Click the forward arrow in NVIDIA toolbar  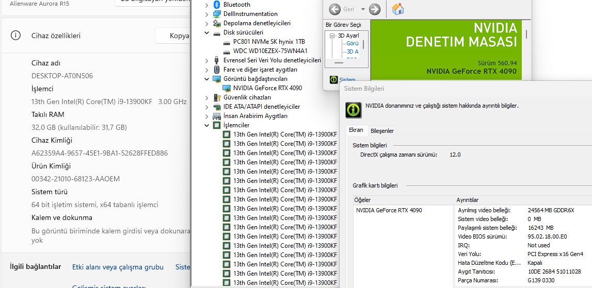tap(375, 9)
